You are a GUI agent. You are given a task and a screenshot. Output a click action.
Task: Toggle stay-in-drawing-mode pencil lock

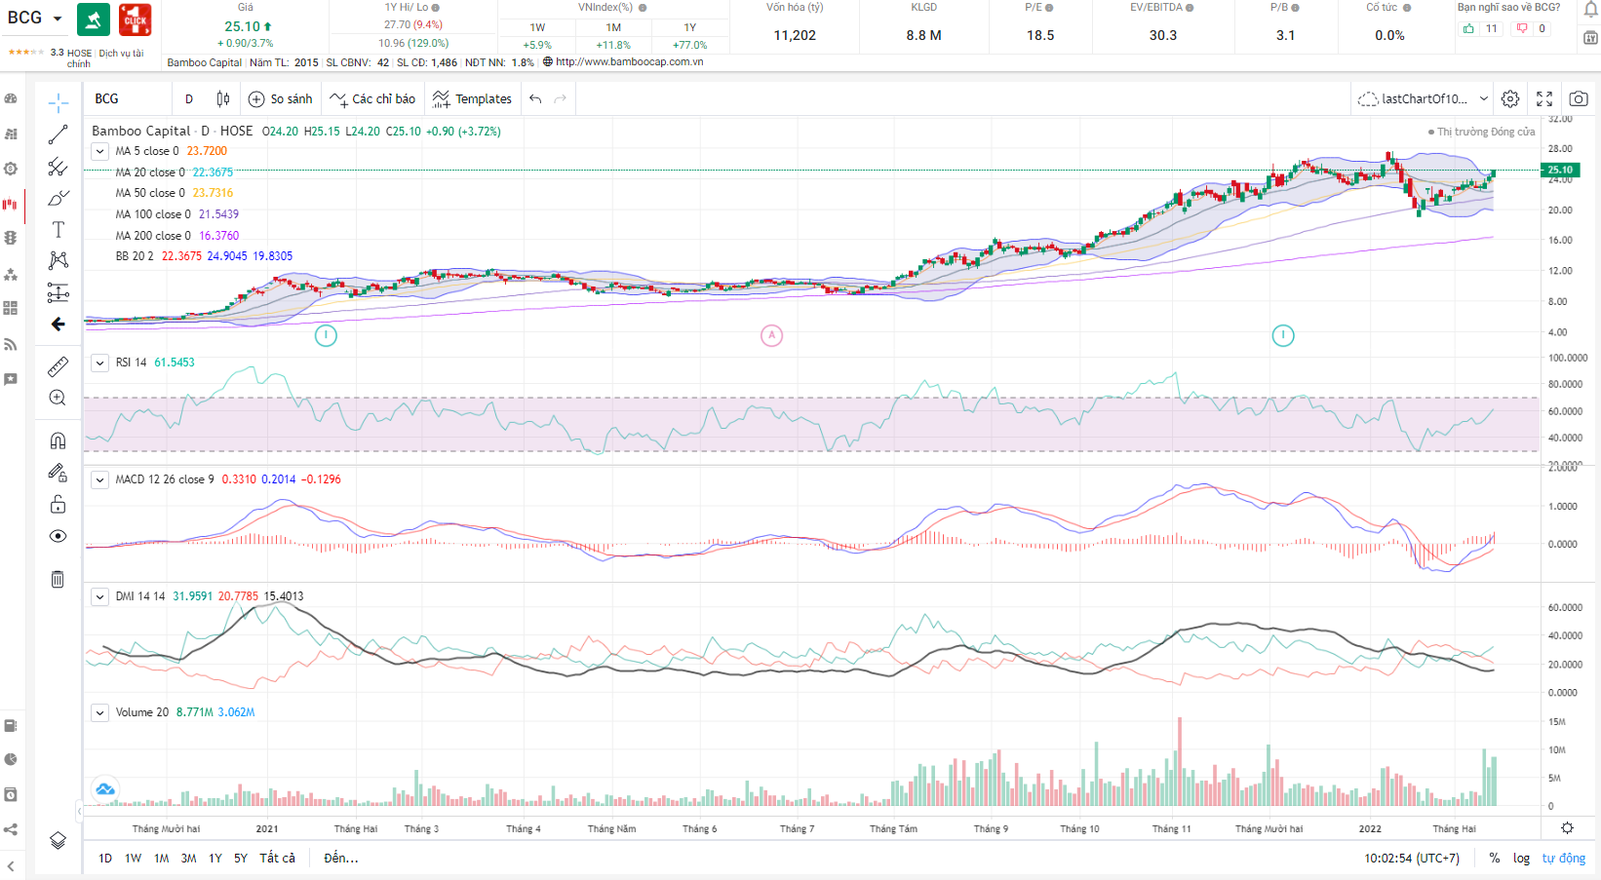pos(59,473)
